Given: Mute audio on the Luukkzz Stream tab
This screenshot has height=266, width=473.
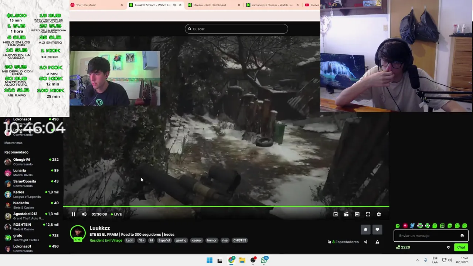Looking at the screenshot, I should (x=174, y=5).
